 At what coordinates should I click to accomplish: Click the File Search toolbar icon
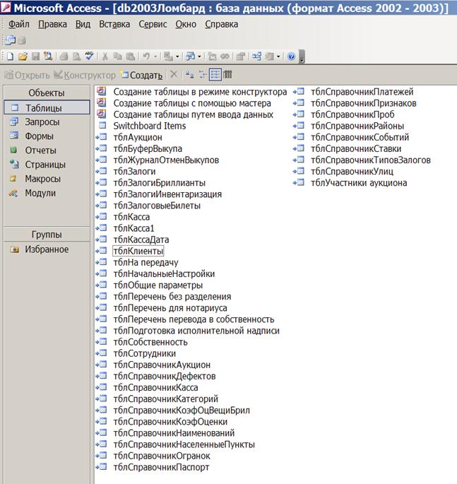(x=48, y=57)
